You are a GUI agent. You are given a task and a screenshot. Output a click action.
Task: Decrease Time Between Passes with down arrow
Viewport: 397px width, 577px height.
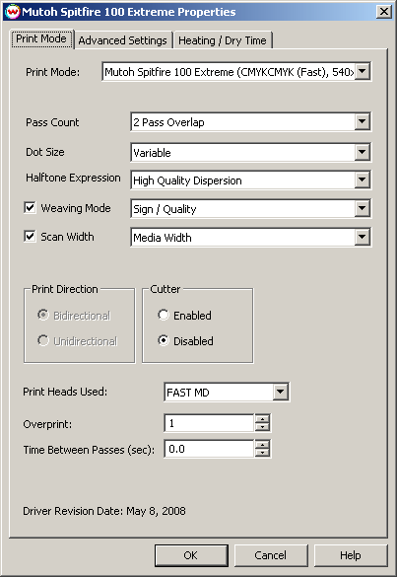tap(262, 453)
